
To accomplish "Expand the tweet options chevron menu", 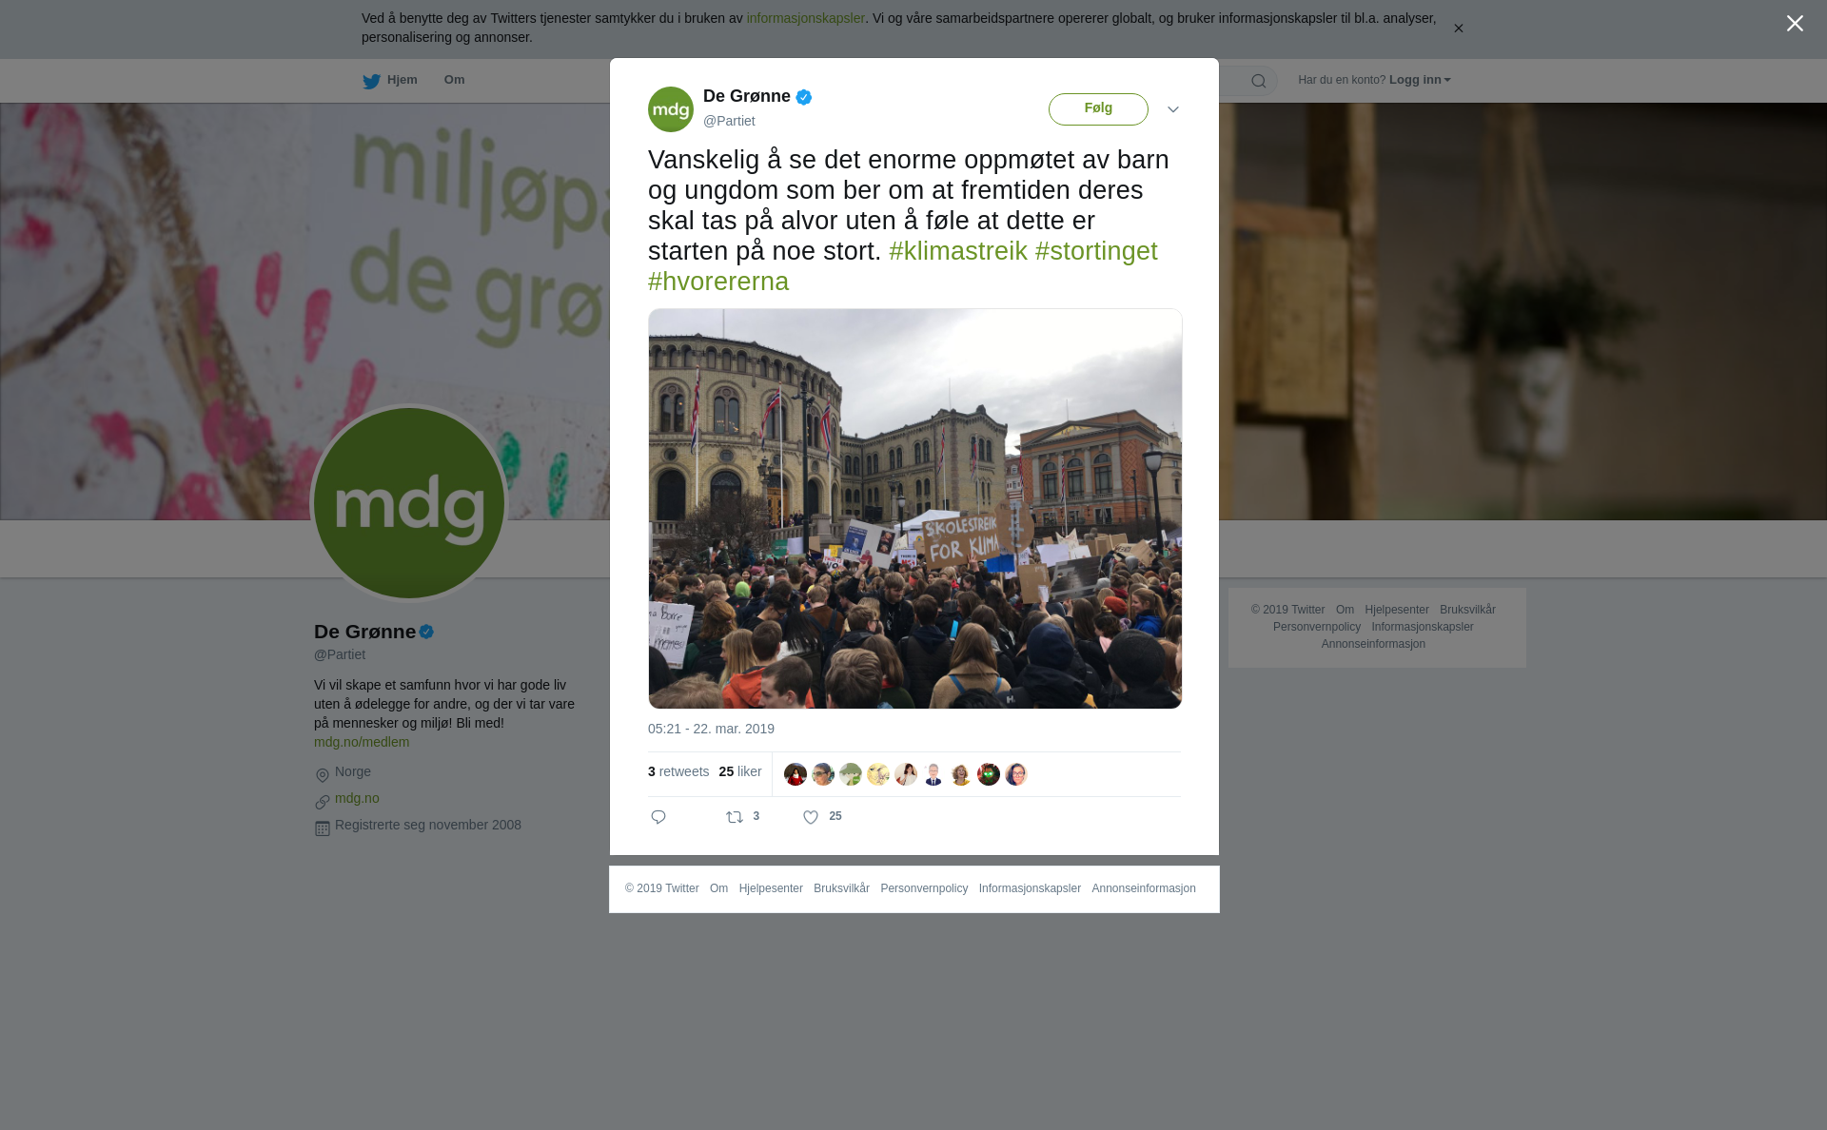I will coord(1173,109).
